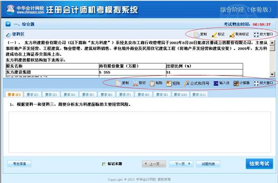Select the highlighter Mark (标记) tool
This screenshot has height=183, width=278.
click(x=214, y=35)
